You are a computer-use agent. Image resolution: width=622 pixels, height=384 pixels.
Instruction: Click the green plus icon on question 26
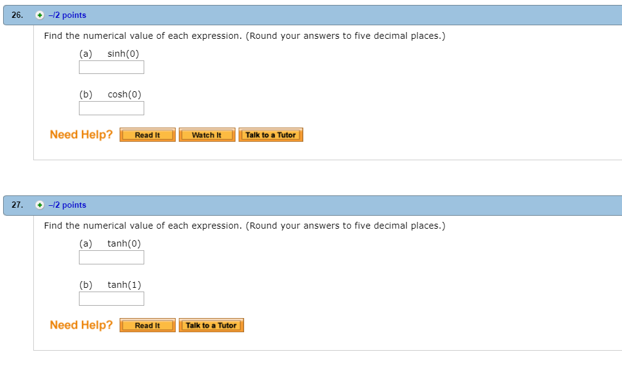tap(39, 15)
